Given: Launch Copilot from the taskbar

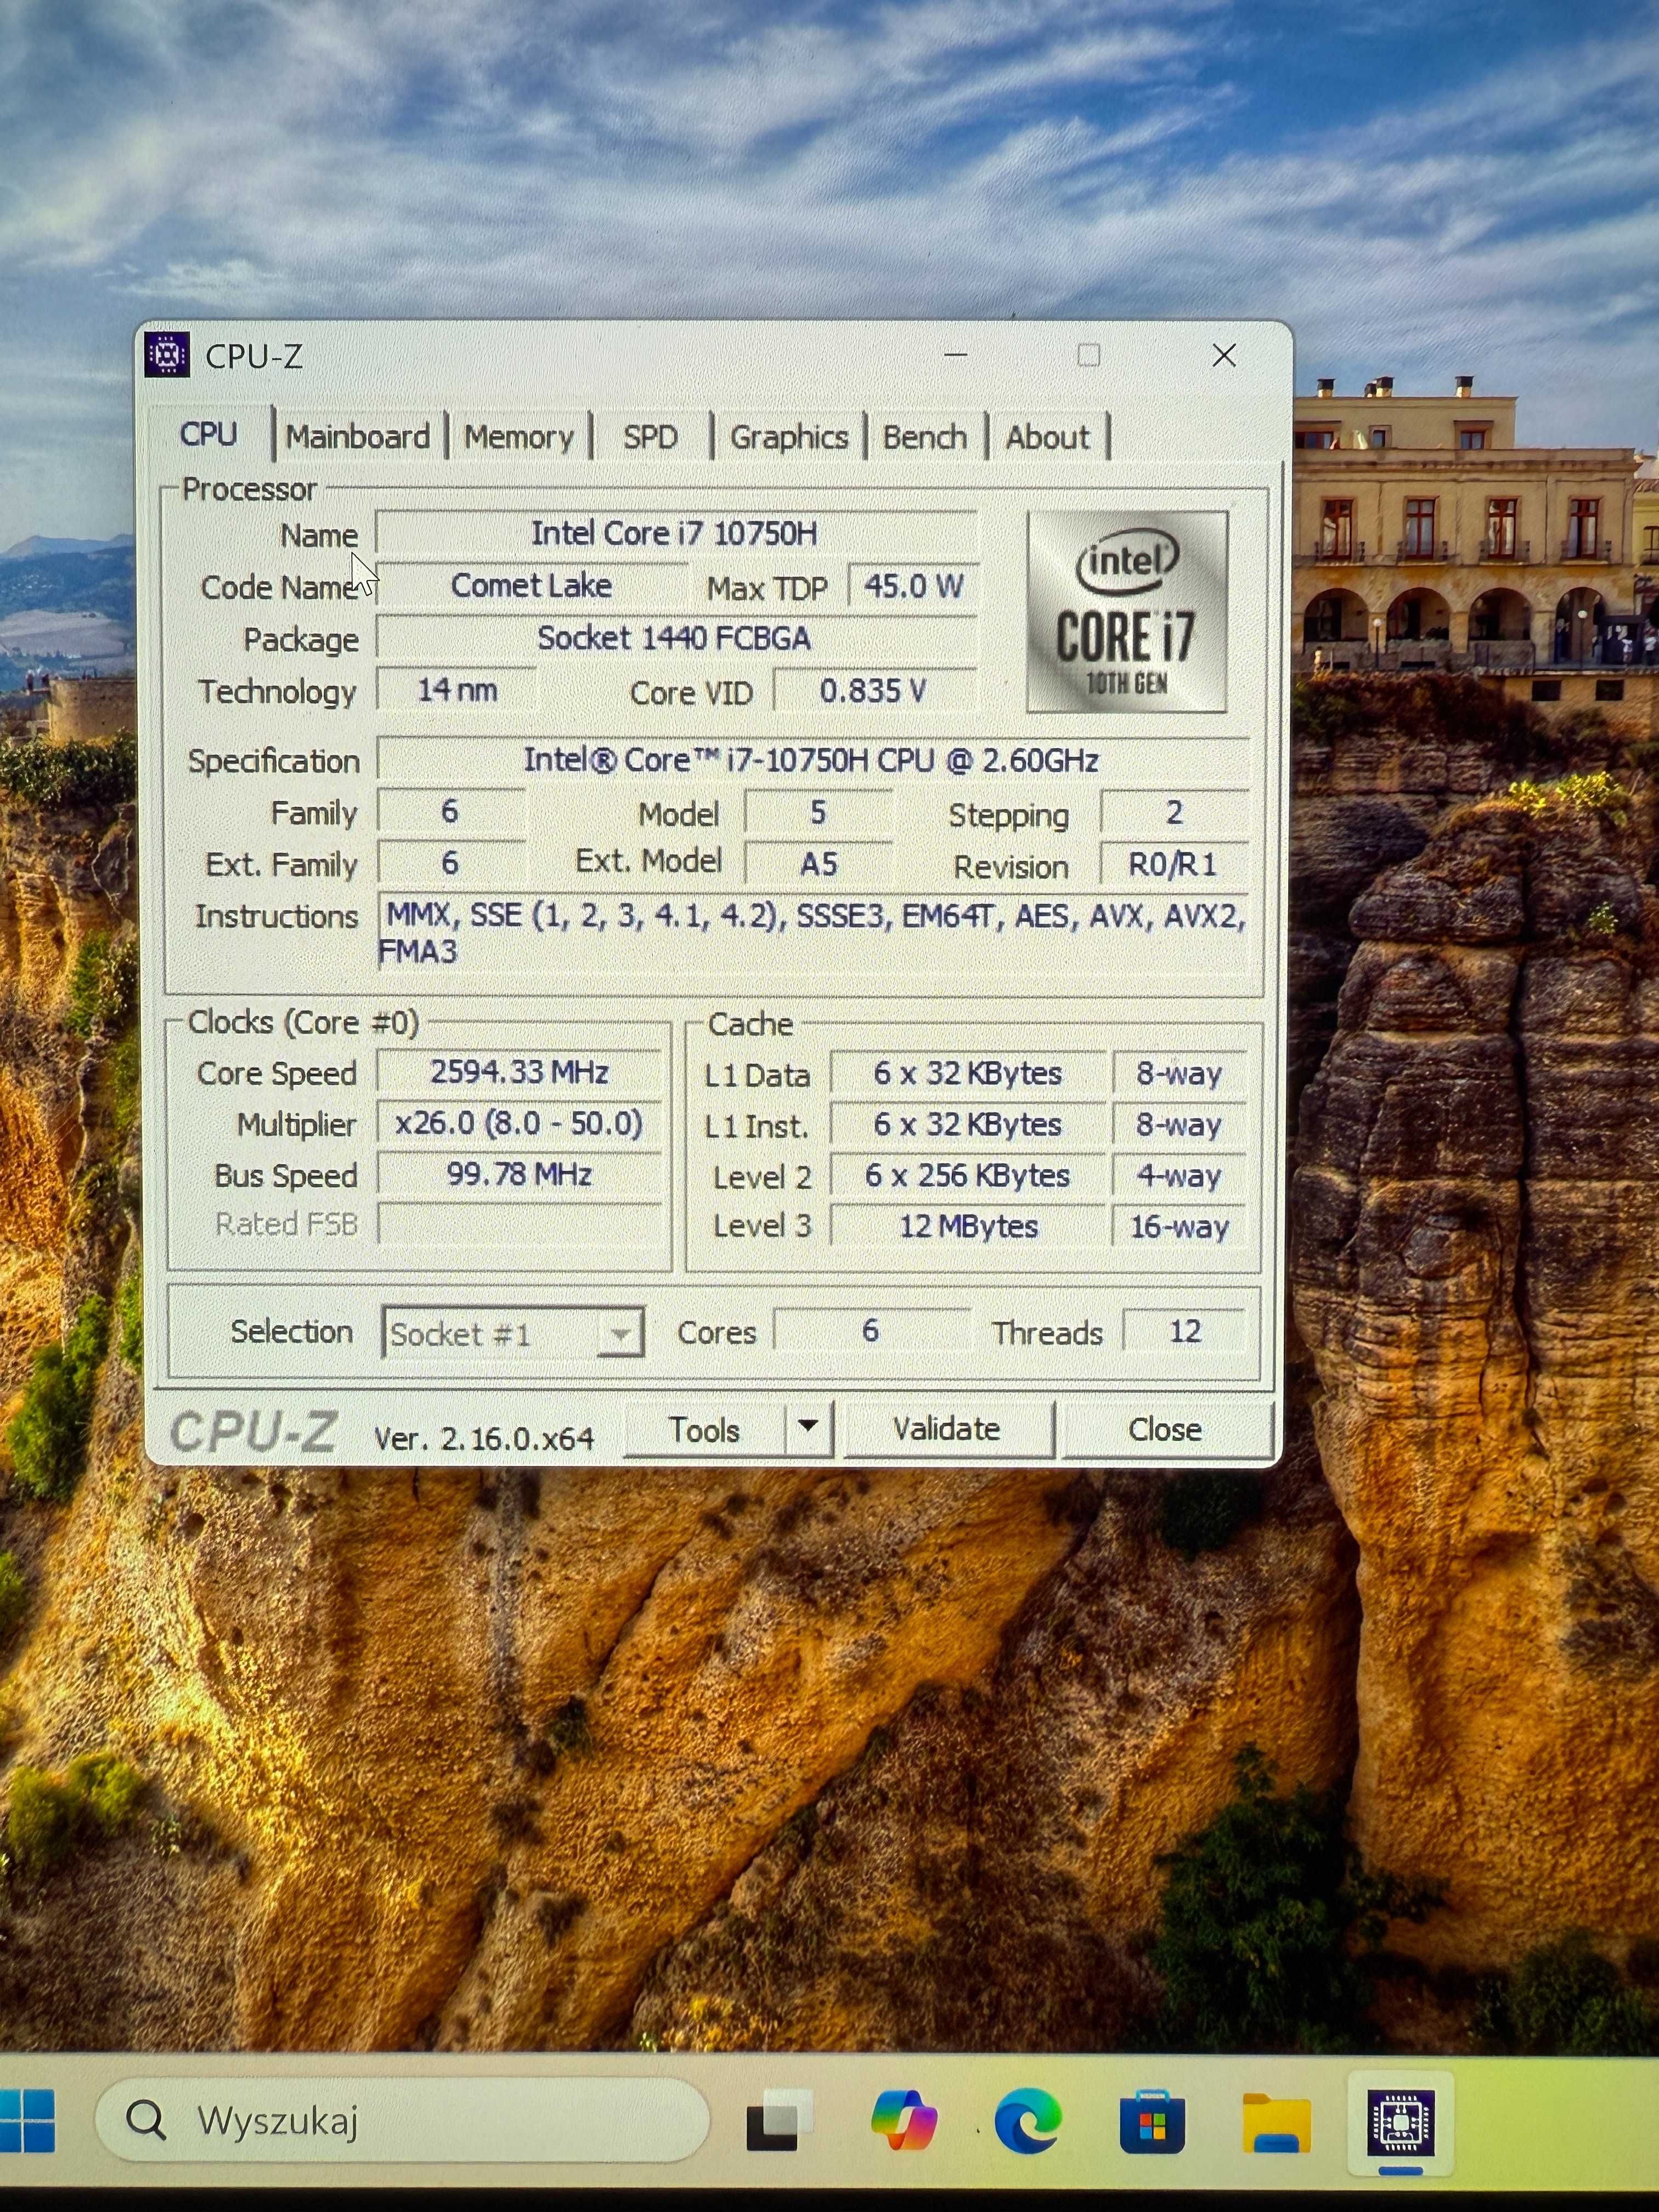Looking at the screenshot, I should 904,2120.
